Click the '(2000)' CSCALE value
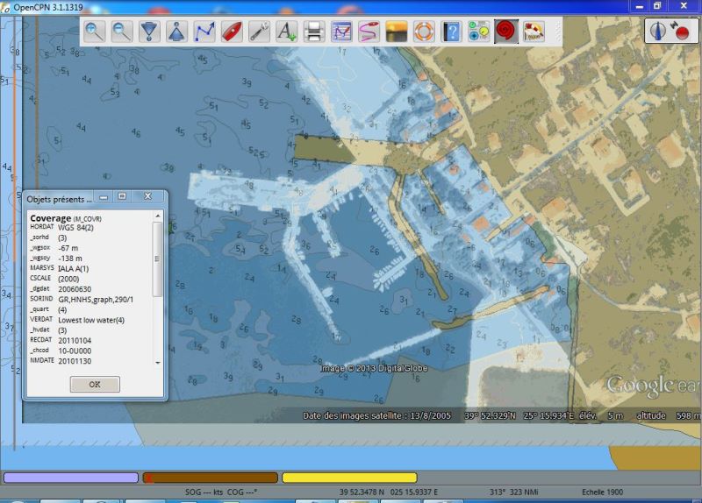The image size is (702, 503). tap(68, 279)
